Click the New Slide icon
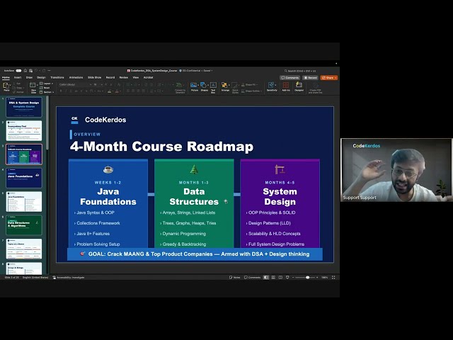This screenshot has width=453, height=340. coord(33,86)
